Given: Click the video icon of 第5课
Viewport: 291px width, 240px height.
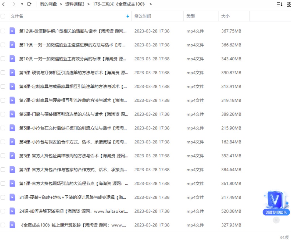Looking at the screenshot, I should tap(12, 128).
